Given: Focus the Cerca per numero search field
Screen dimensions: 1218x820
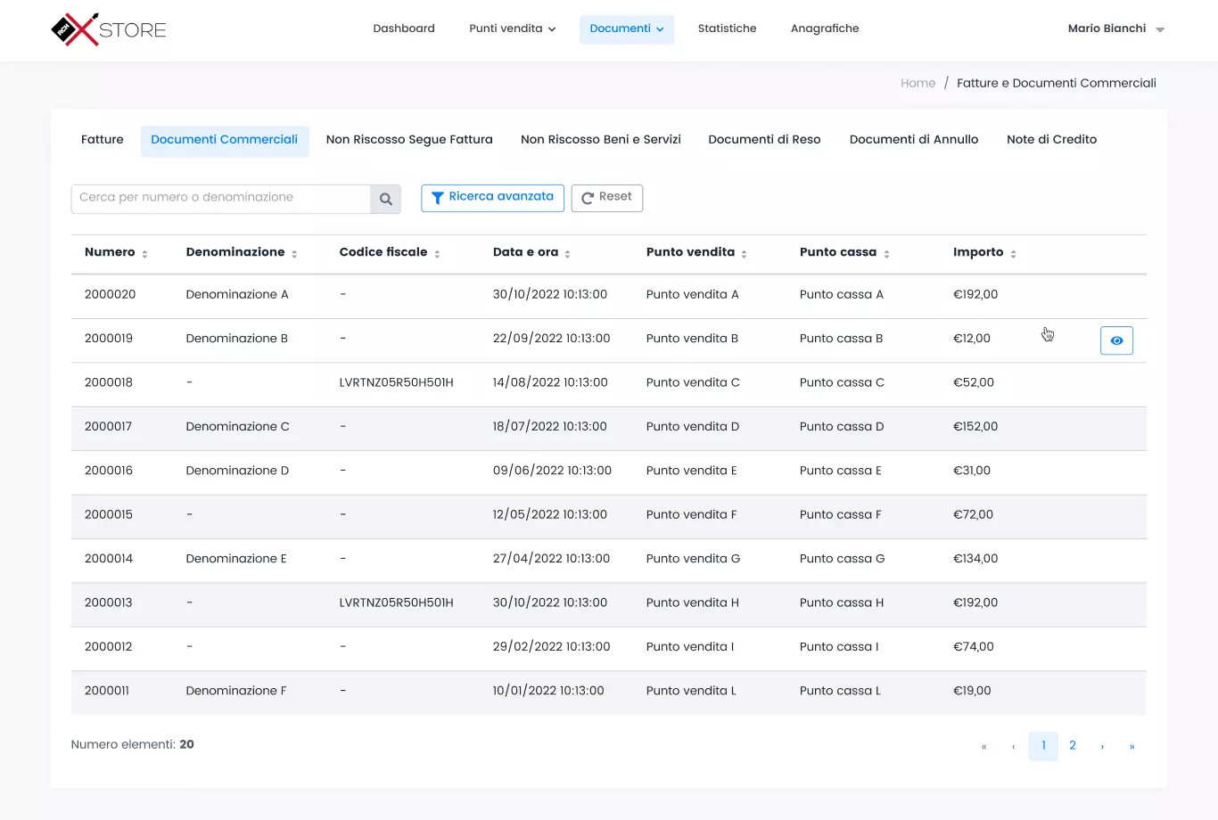Looking at the screenshot, I should point(220,198).
